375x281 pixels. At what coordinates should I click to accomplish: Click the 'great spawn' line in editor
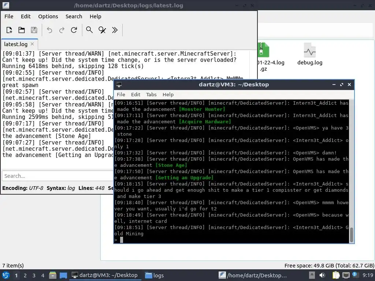[x=21, y=85]
